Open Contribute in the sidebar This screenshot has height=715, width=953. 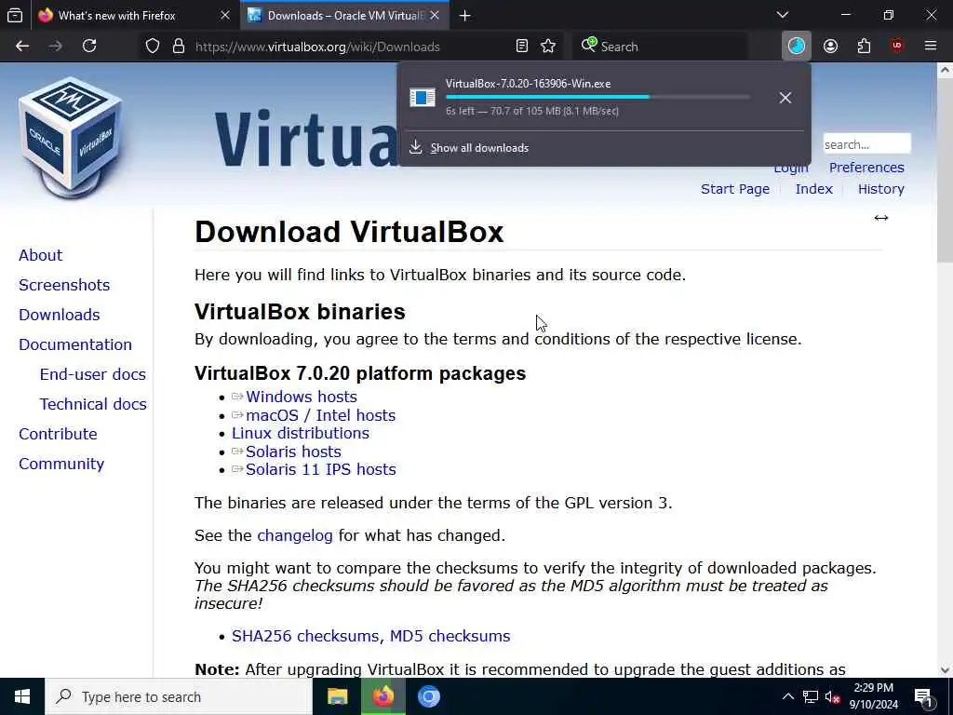(58, 434)
